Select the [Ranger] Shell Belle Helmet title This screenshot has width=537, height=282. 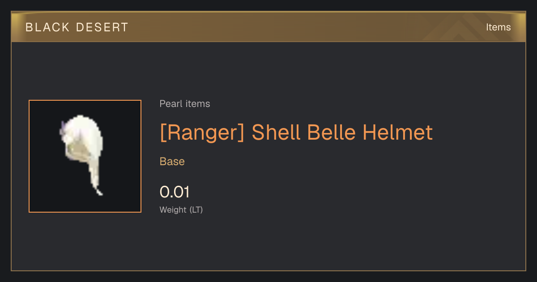point(296,132)
